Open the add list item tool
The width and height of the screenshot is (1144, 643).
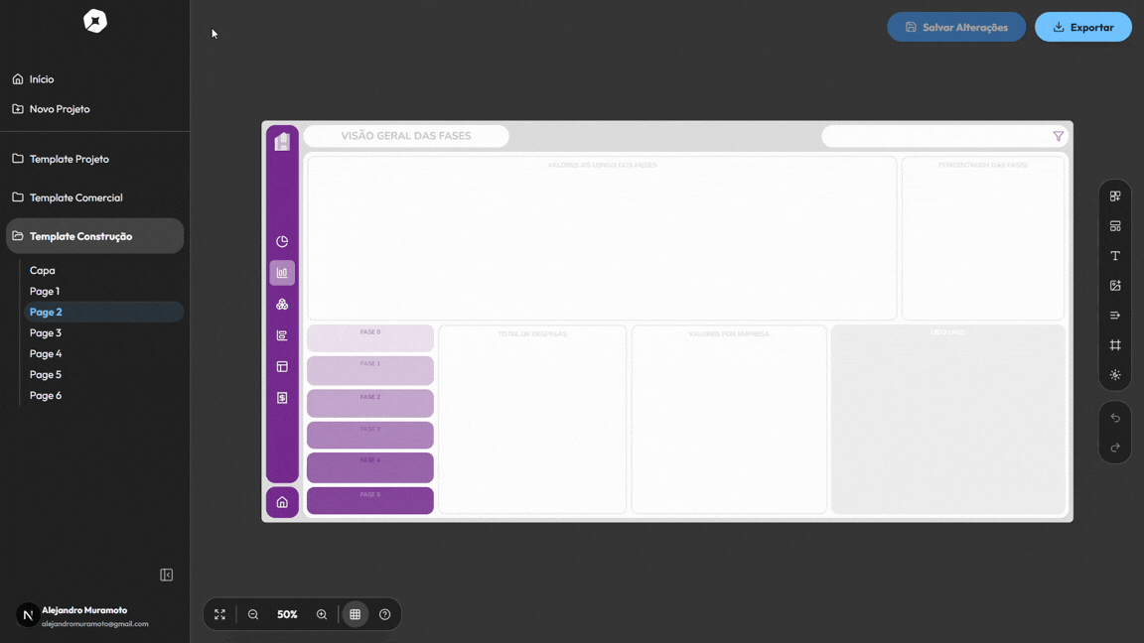click(1115, 316)
